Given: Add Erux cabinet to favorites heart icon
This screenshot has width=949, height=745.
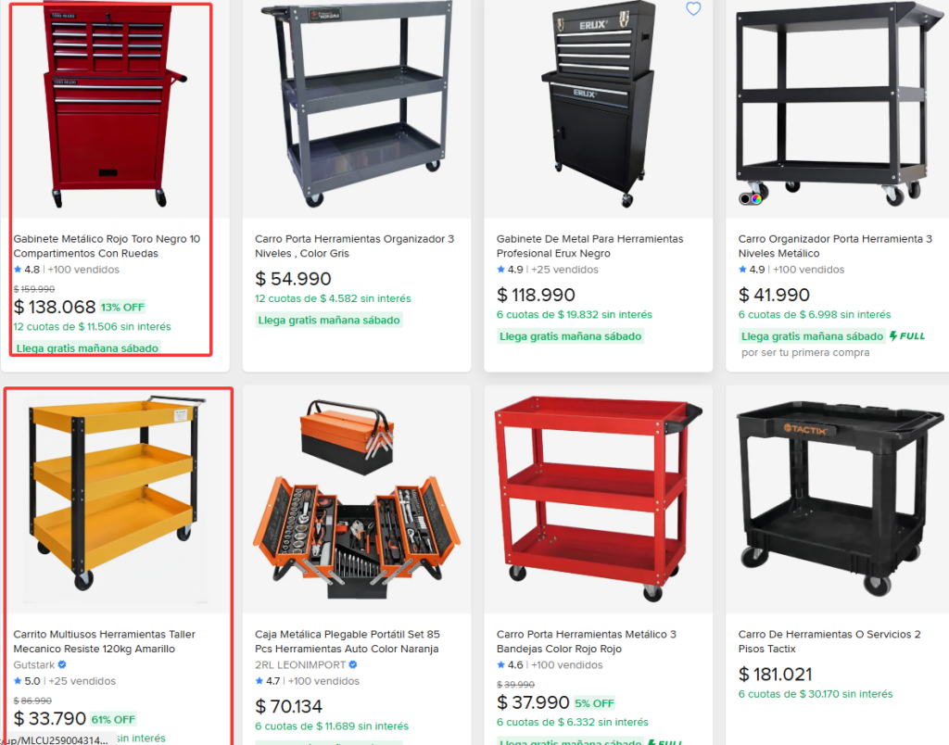Looking at the screenshot, I should pos(693,8).
